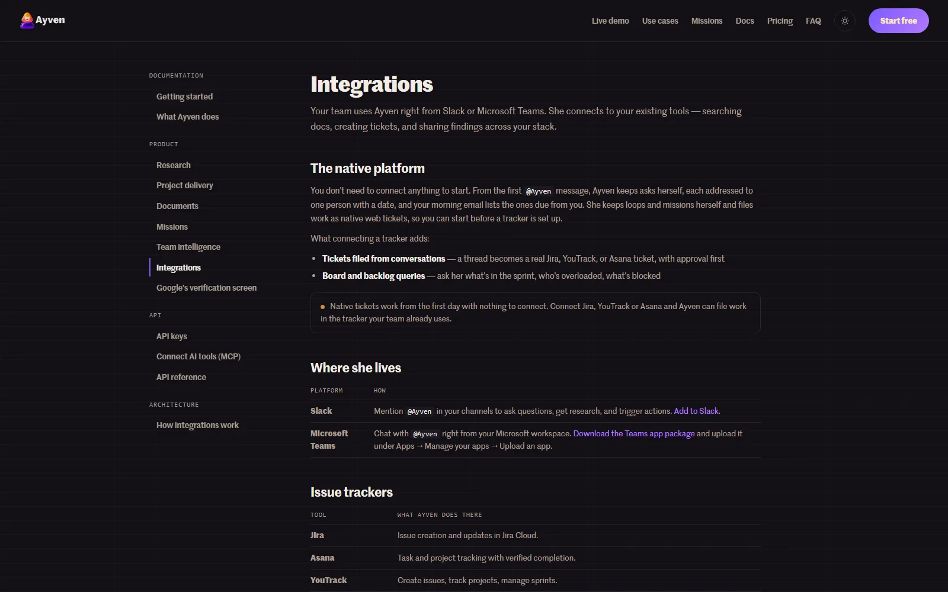948x592 pixels.
Task: Open API reference in sidebar
Action: click(181, 377)
